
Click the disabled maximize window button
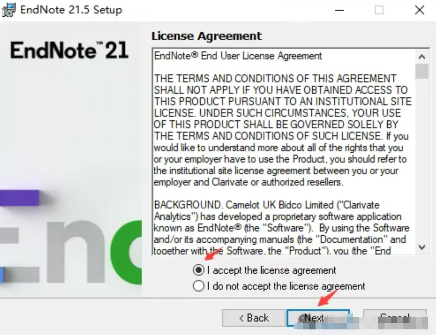pyautogui.click(x=379, y=10)
